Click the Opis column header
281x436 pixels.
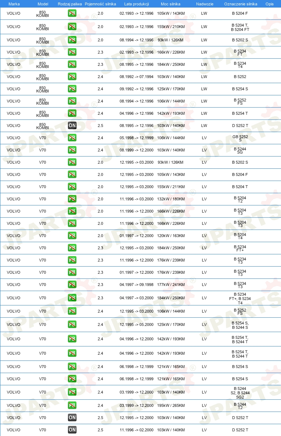point(269,4)
